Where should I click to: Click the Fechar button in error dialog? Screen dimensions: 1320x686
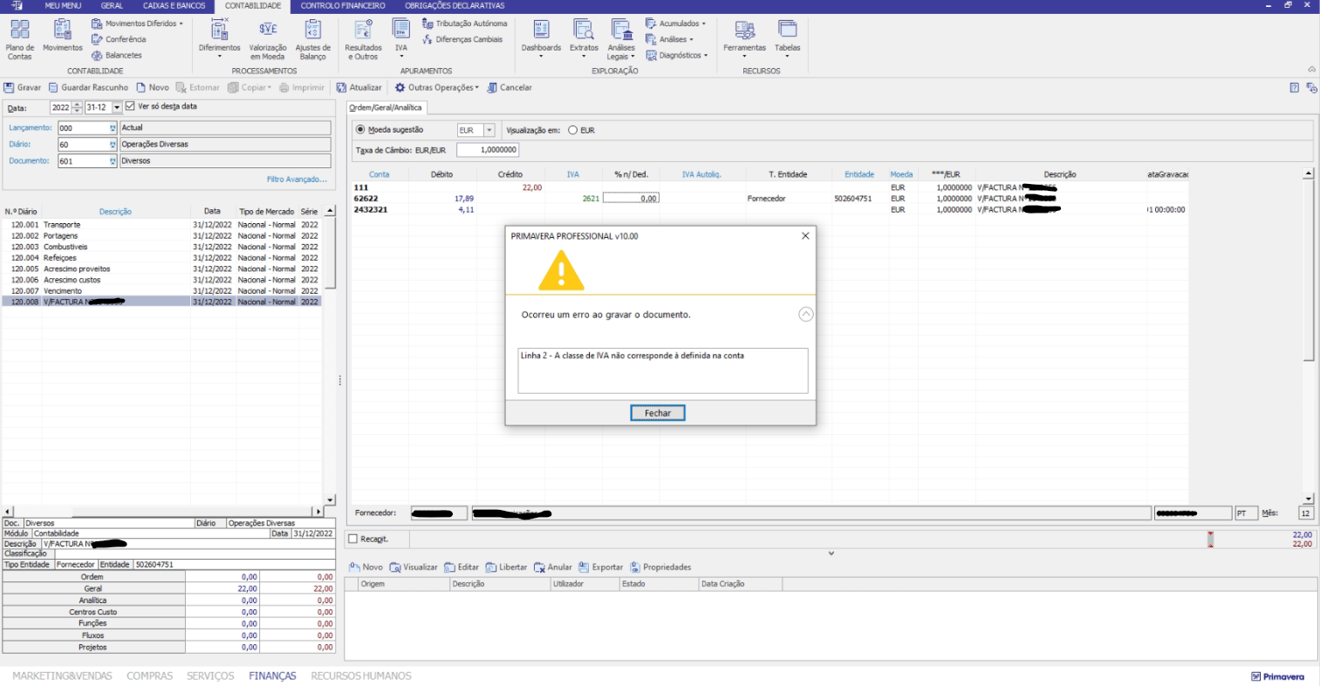[x=658, y=413]
